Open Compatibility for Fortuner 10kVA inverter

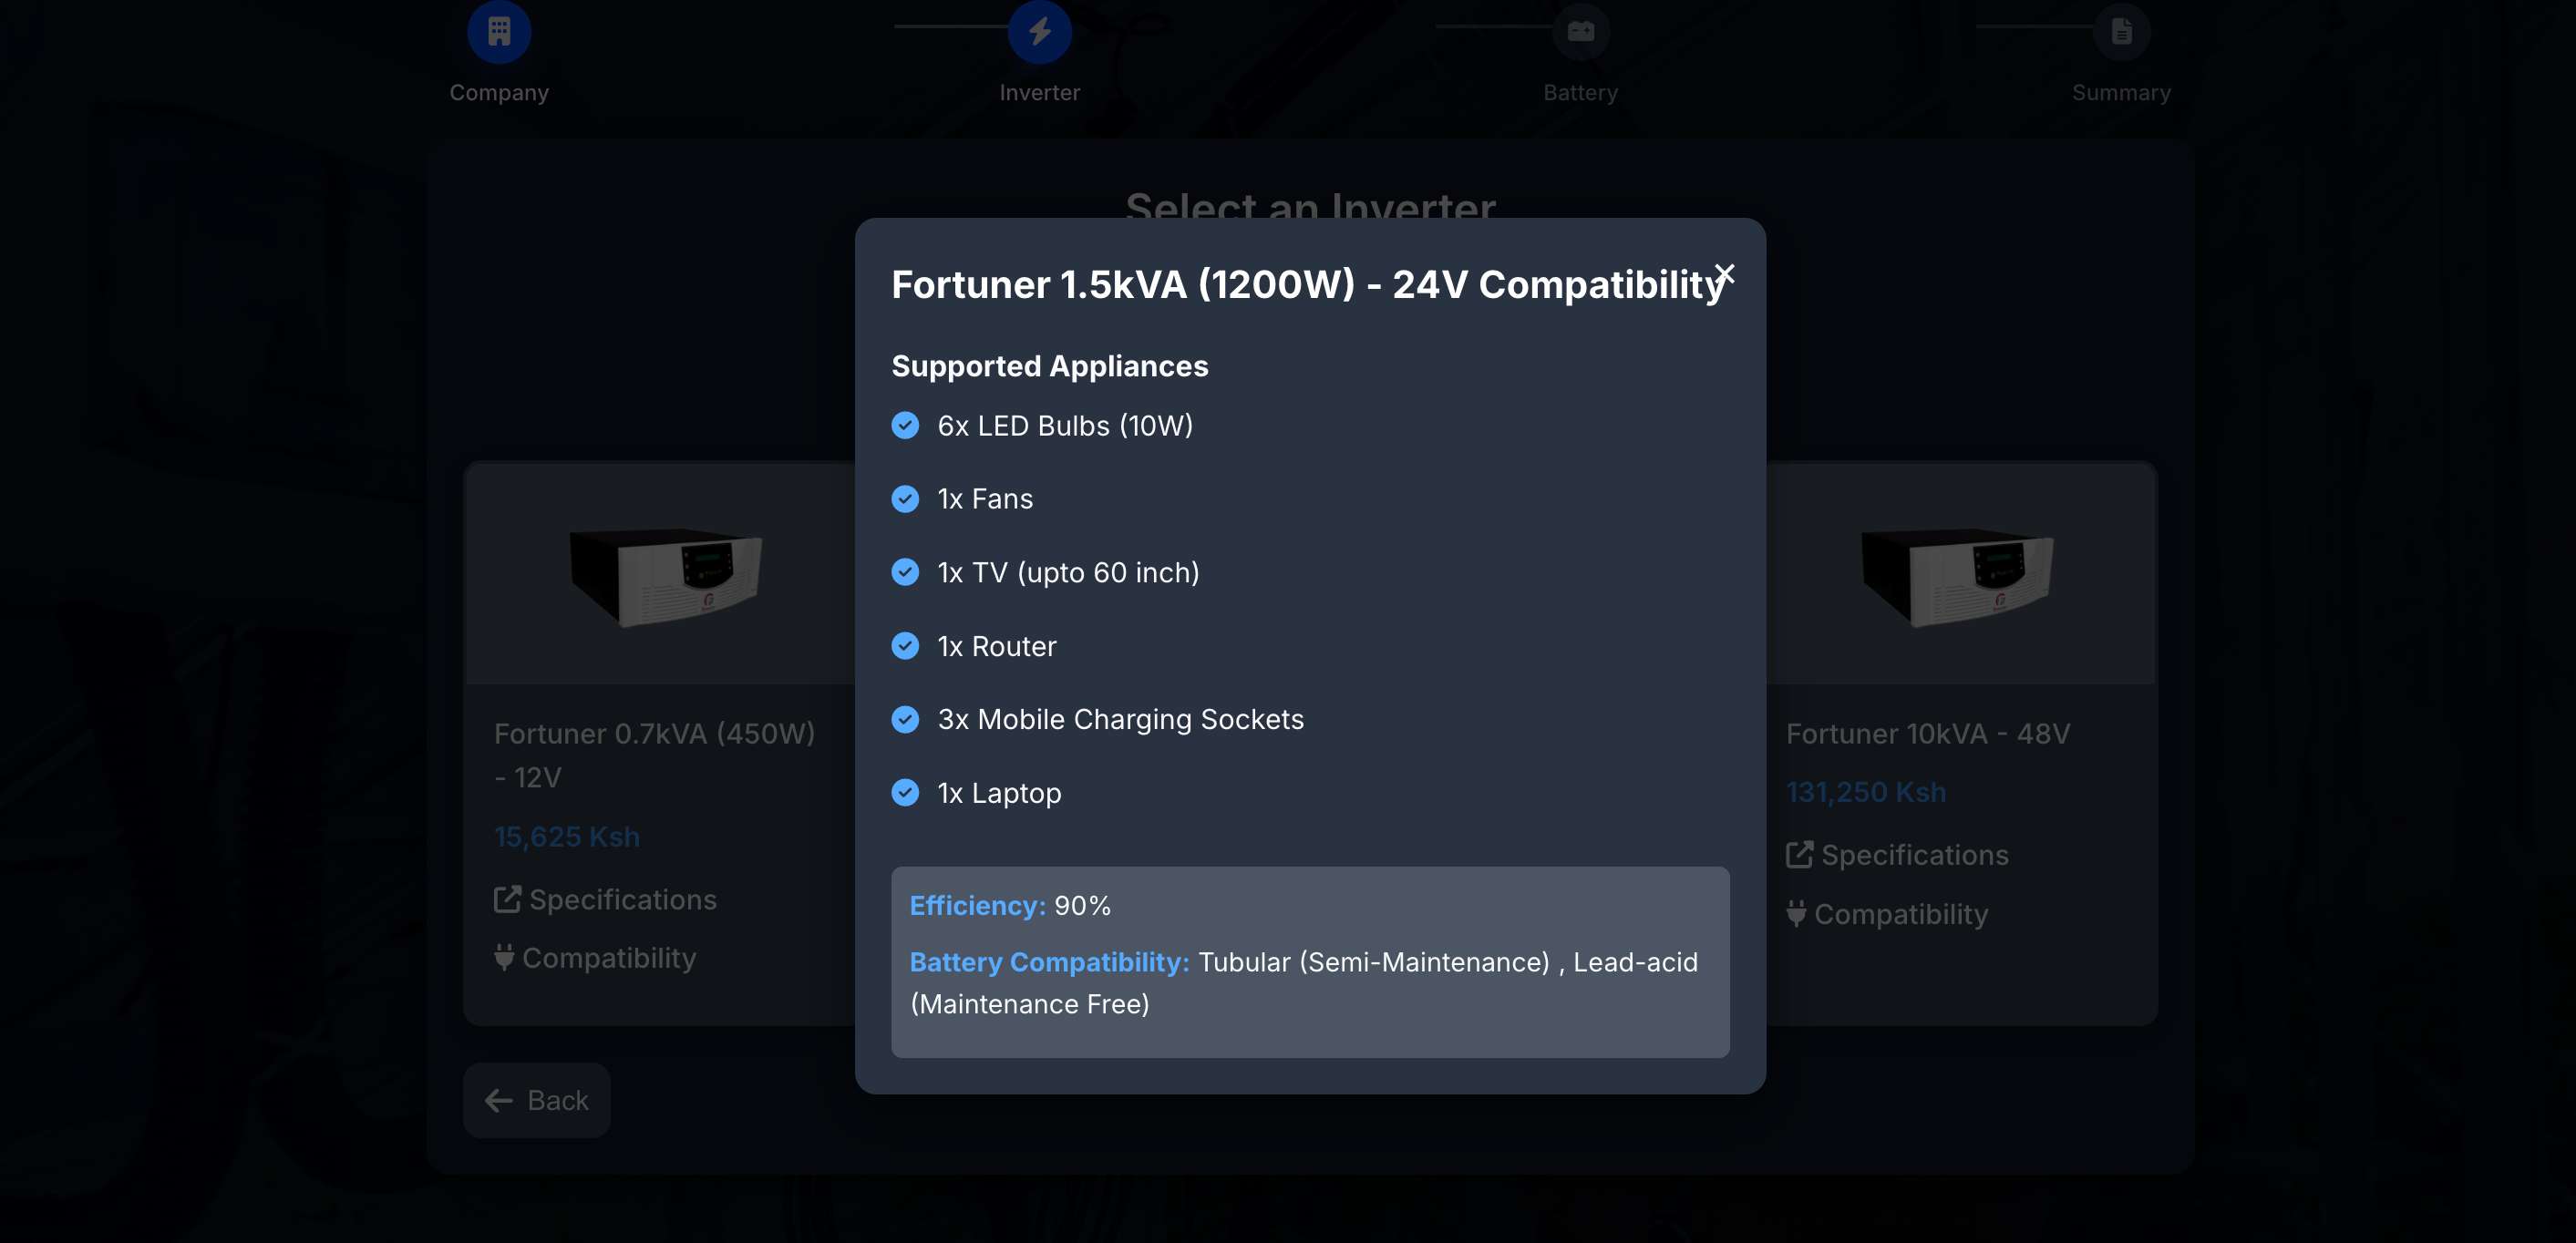(1888, 914)
